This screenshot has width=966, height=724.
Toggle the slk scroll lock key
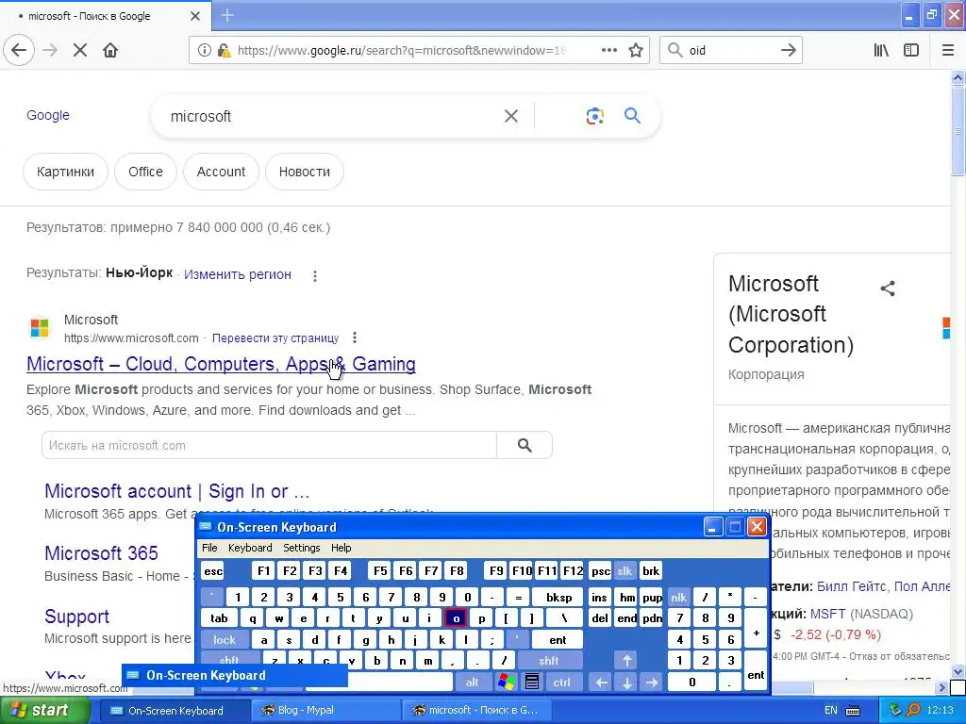click(x=625, y=571)
